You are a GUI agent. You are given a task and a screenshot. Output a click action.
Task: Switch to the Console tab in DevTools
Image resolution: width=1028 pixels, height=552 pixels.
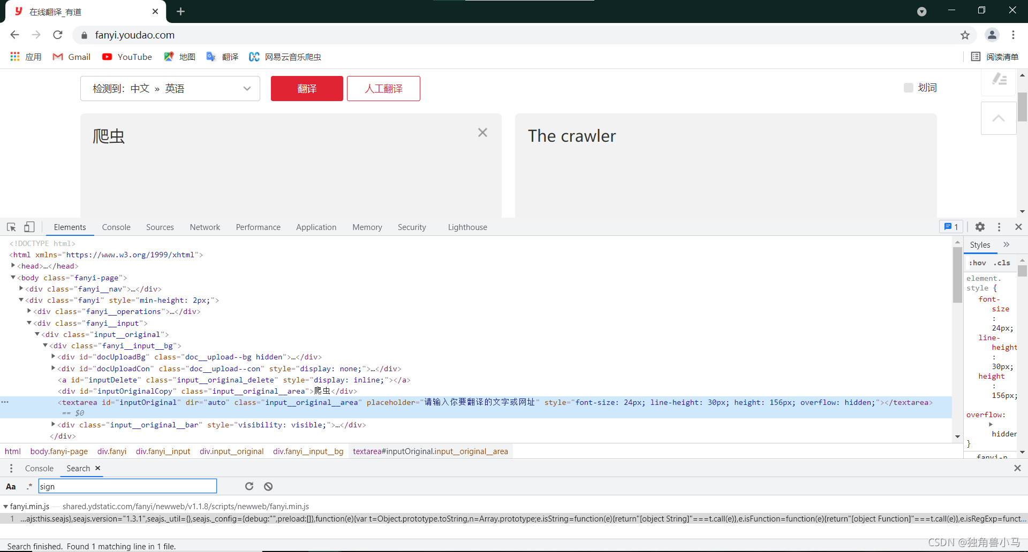(116, 227)
